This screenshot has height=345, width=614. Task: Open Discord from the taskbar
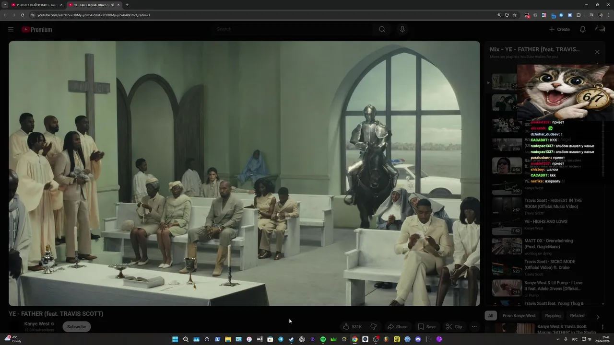click(418, 339)
